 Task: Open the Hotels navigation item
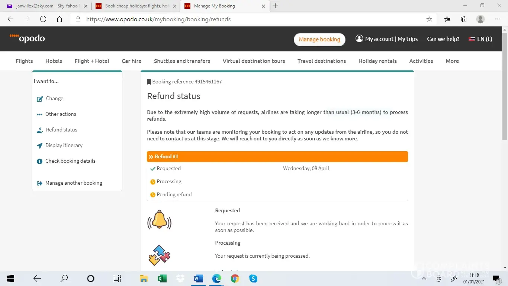pyautogui.click(x=54, y=61)
